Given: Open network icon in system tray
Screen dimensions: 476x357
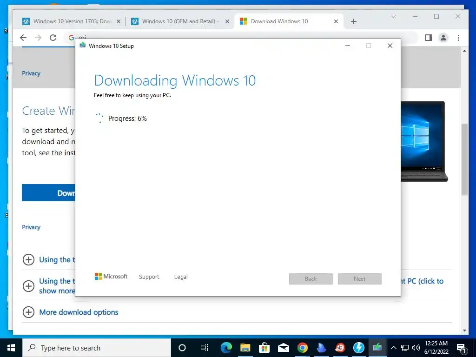Looking at the screenshot, I should [405, 348].
